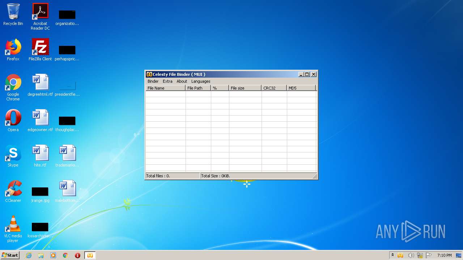Sort by File size column header

click(x=245, y=88)
